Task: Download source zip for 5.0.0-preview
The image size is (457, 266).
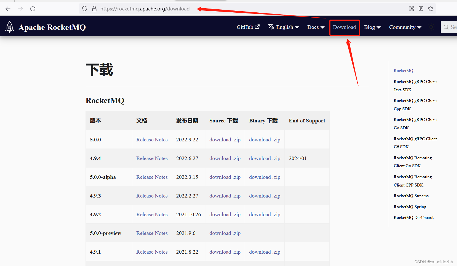Action: click(x=225, y=233)
